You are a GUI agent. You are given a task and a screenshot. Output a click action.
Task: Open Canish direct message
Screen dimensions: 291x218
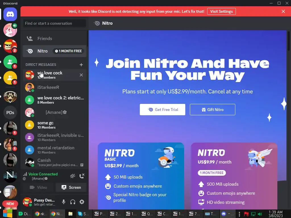point(54,162)
